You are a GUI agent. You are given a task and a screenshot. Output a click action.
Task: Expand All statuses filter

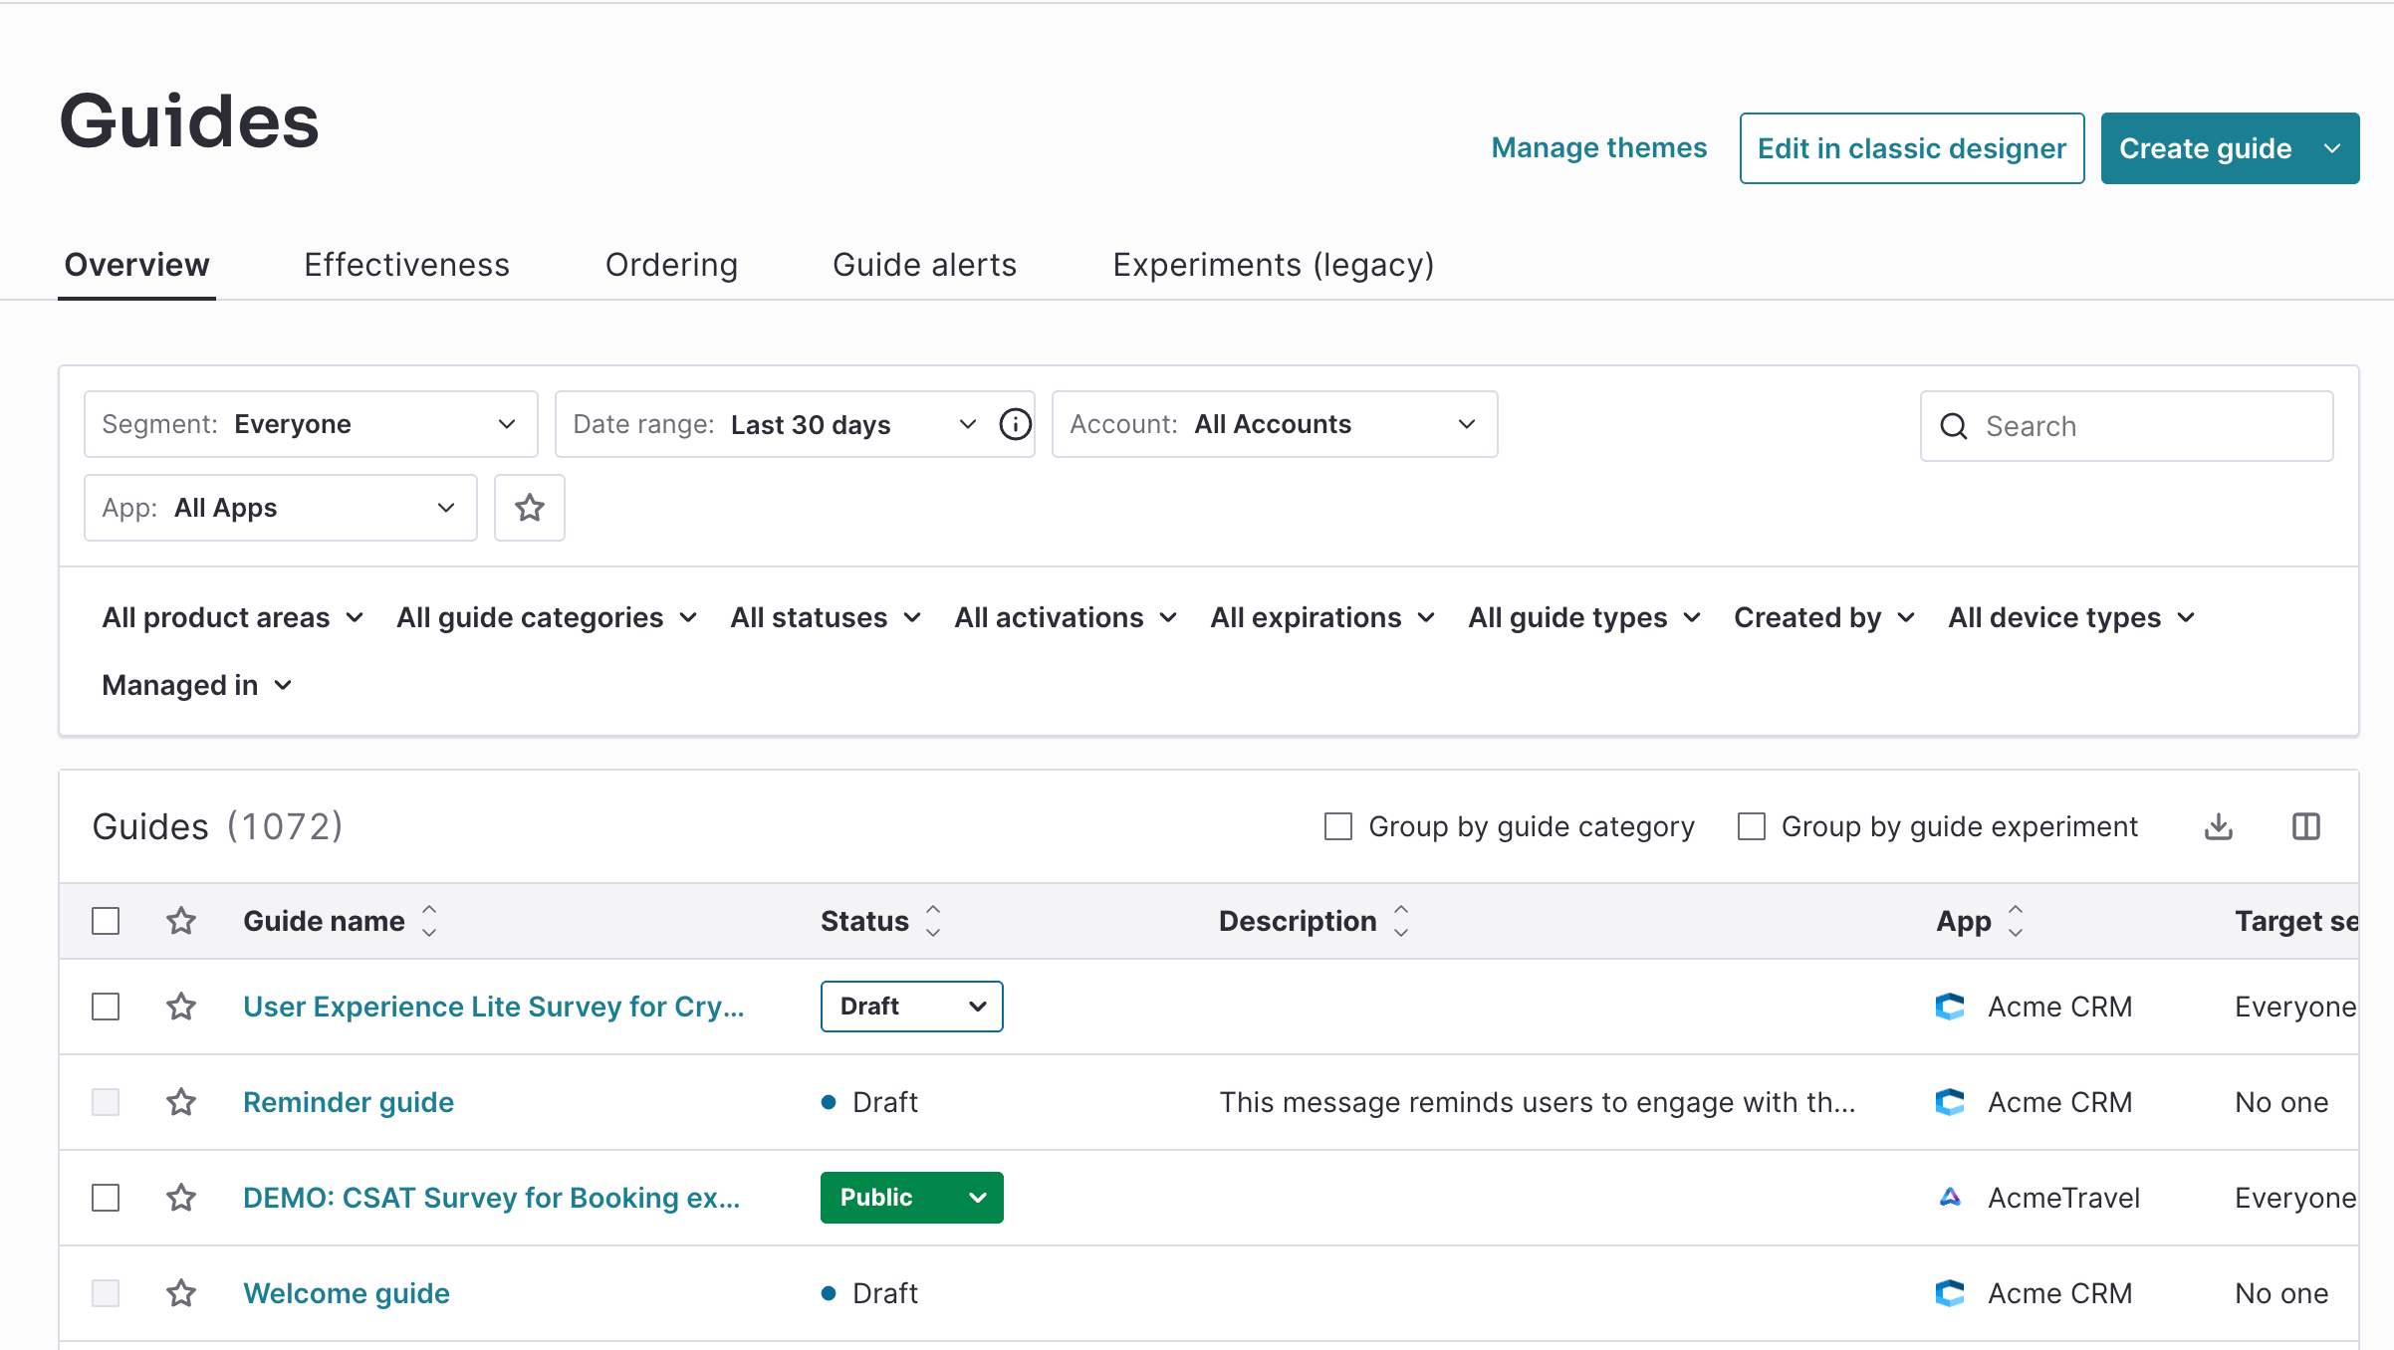pos(826,617)
